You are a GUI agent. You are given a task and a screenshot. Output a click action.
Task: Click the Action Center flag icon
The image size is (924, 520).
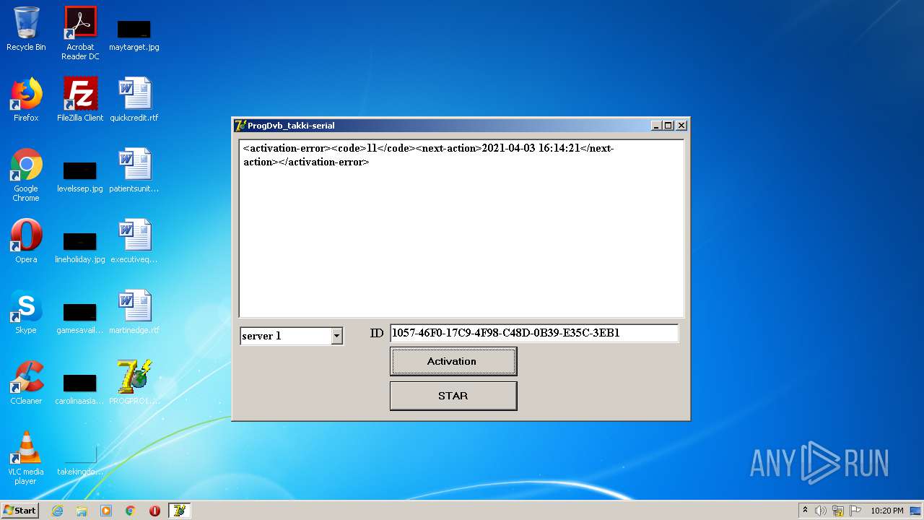[x=855, y=511]
